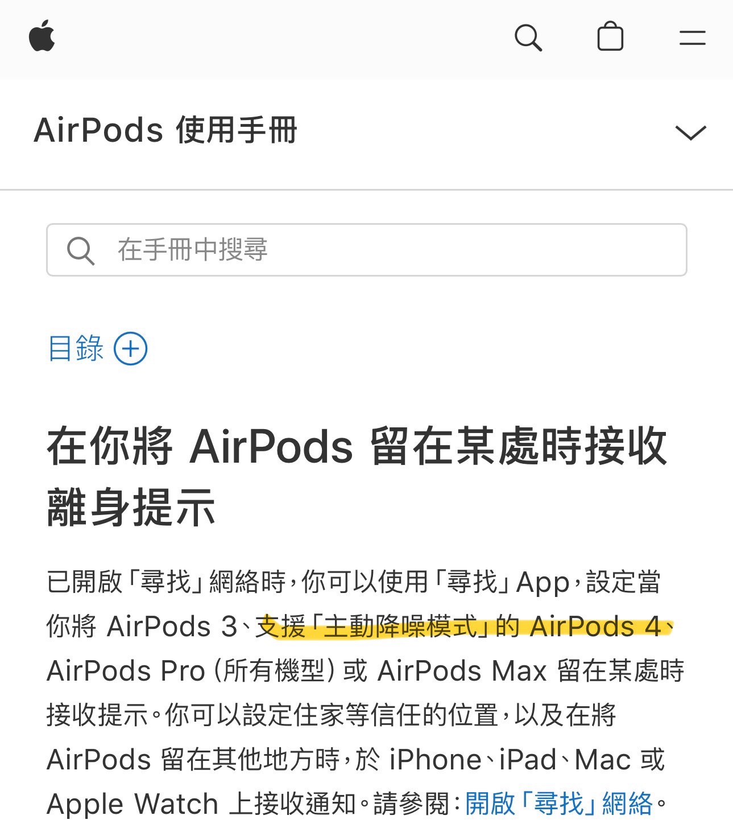The width and height of the screenshot is (733, 836).
Task: Open the two-line hamburger menu icon
Action: pos(692,38)
